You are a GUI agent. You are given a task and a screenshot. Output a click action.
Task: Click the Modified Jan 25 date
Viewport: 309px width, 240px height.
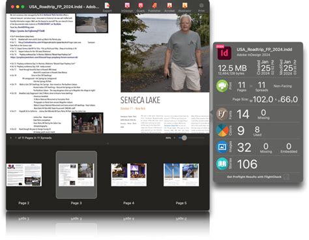[288, 68]
